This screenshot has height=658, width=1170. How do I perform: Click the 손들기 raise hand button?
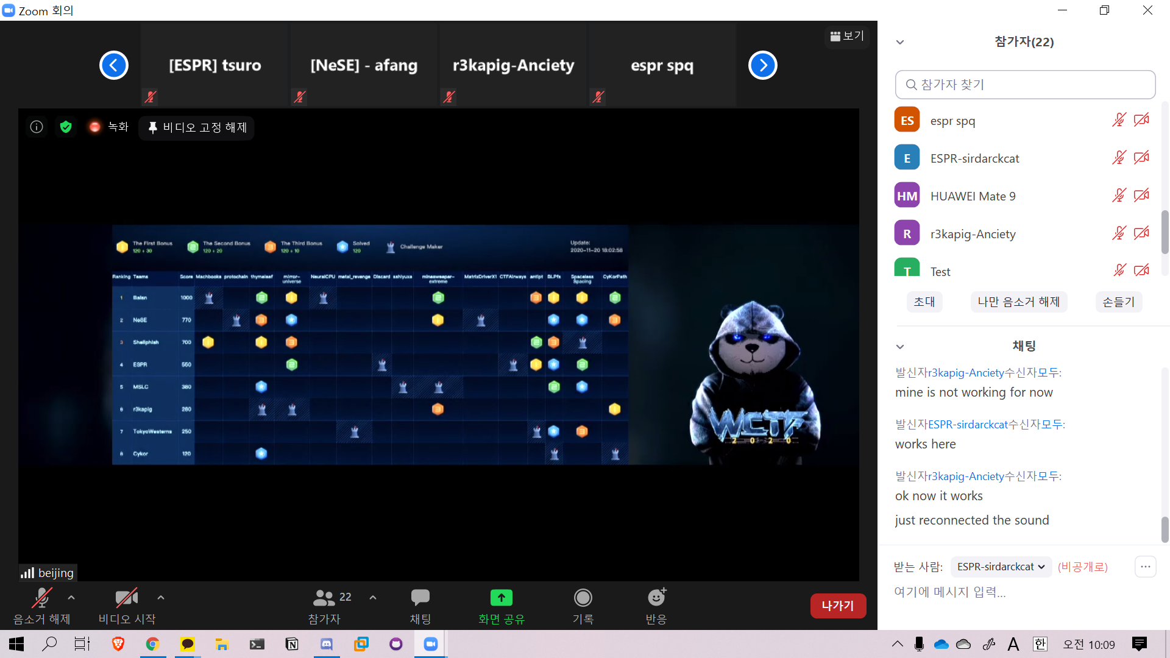[x=1118, y=302]
